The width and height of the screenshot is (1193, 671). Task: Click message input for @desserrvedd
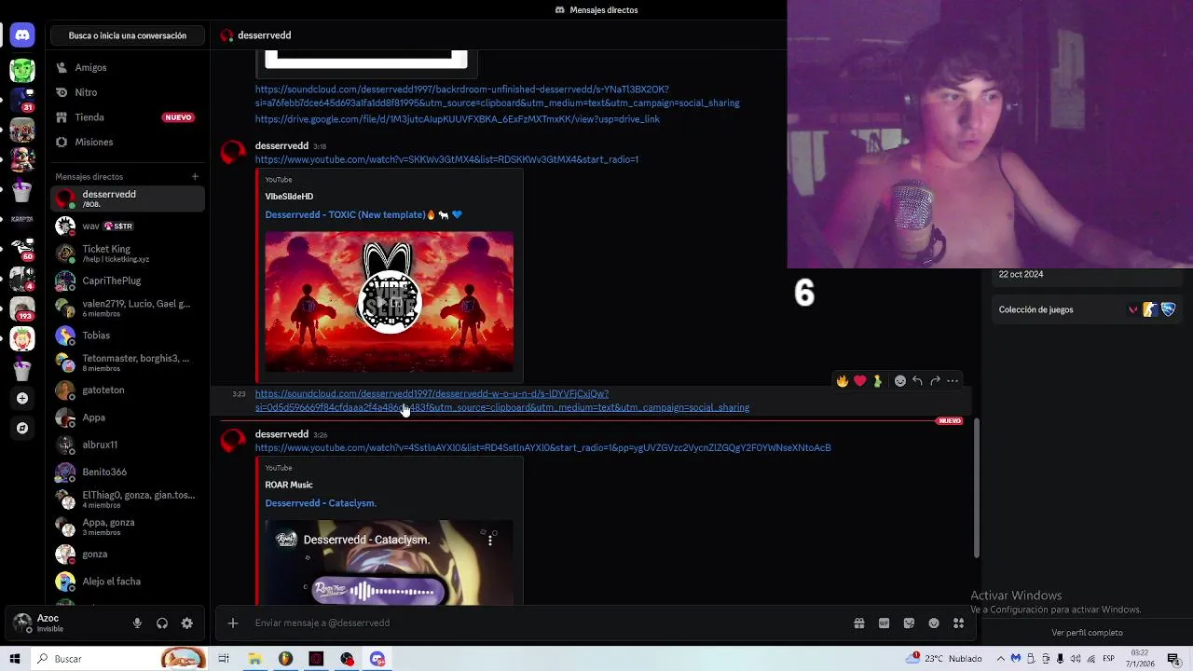click(x=550, y=623)
